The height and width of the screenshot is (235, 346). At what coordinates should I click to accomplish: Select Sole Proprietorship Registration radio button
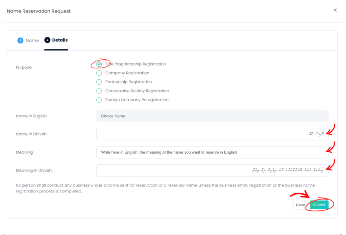click(99, 64)
